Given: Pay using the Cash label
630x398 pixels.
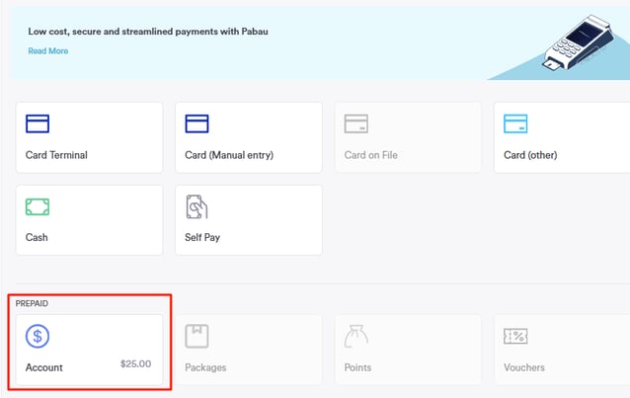Looking at the screenshot, I should [37, 238].
